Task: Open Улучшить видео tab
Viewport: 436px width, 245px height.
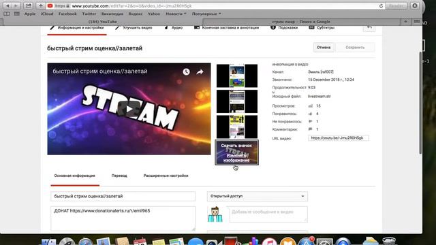Action: point(134,28)
